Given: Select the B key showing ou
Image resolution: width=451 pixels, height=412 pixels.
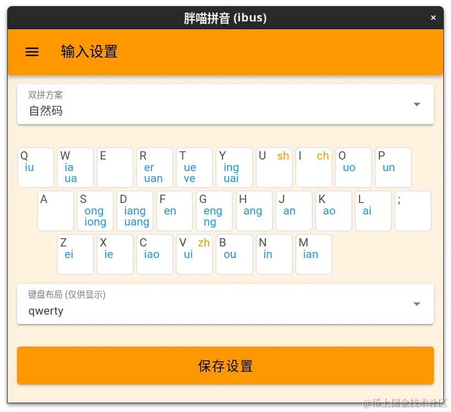Looking at the screenshot, I should coord(233,254).
